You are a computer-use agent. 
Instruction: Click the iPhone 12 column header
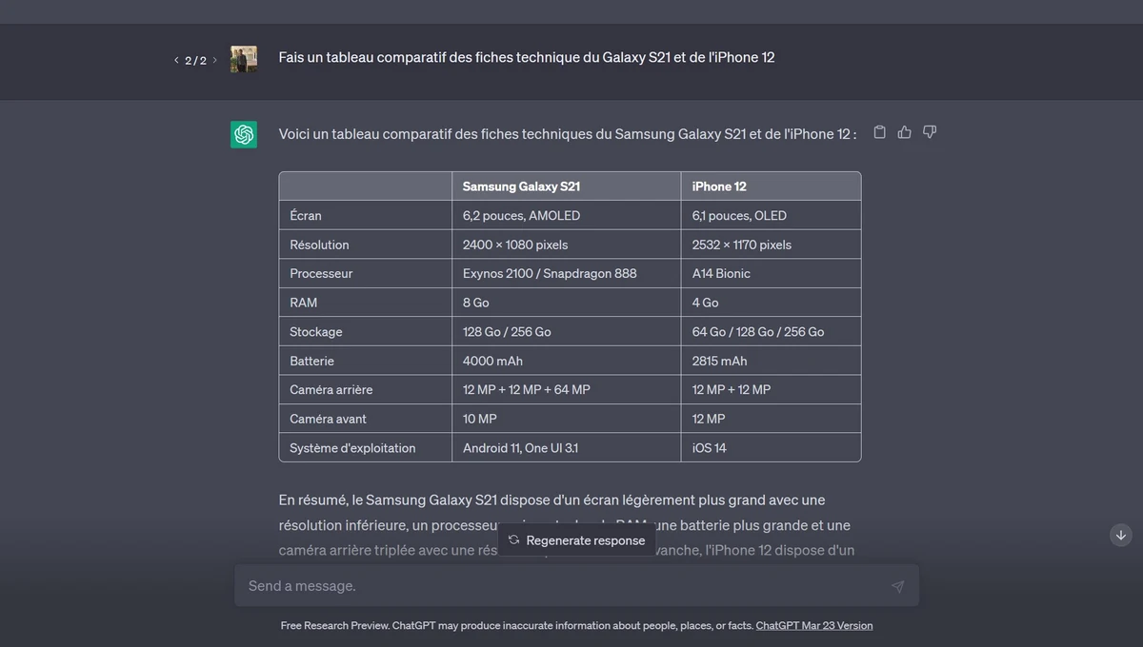719,186
